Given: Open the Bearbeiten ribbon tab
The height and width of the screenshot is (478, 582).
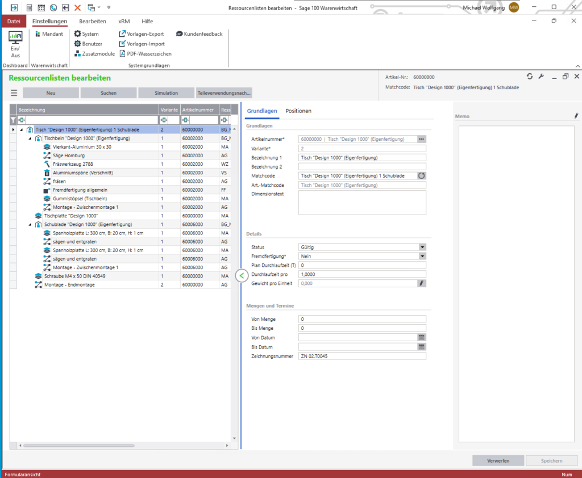Looking at the screenshot, I should tap(93, 21).
